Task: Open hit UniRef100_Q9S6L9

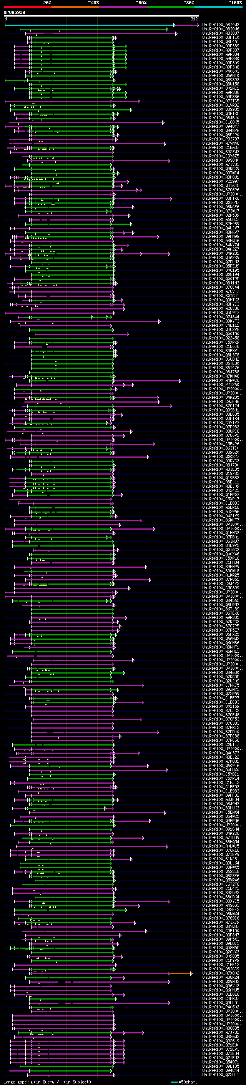Action: (221, 1041)
